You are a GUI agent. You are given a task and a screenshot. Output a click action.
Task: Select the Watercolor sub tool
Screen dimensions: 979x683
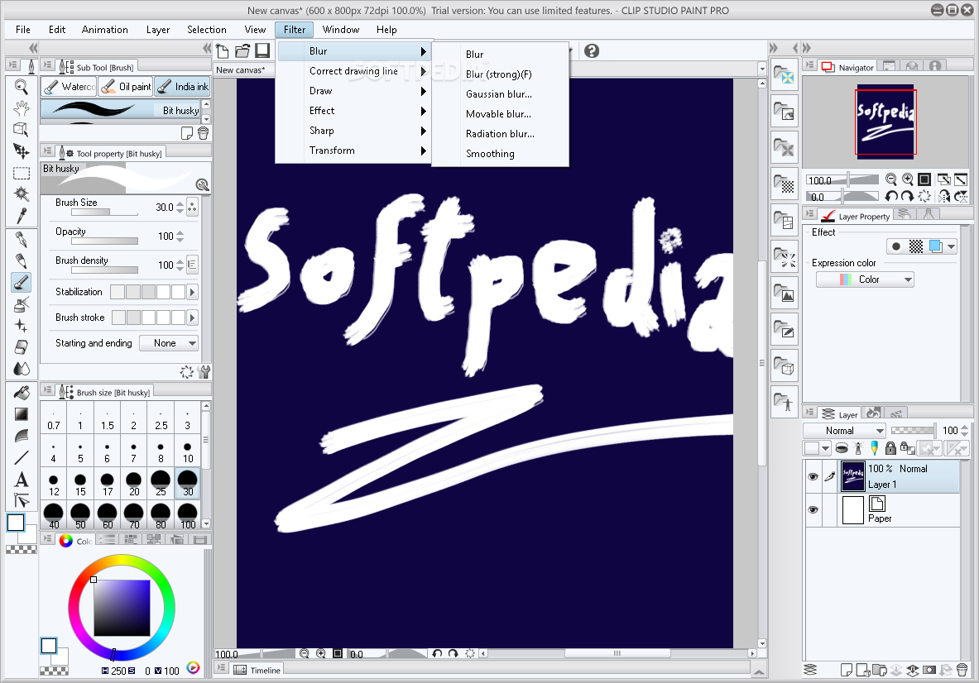coord(69,87)
